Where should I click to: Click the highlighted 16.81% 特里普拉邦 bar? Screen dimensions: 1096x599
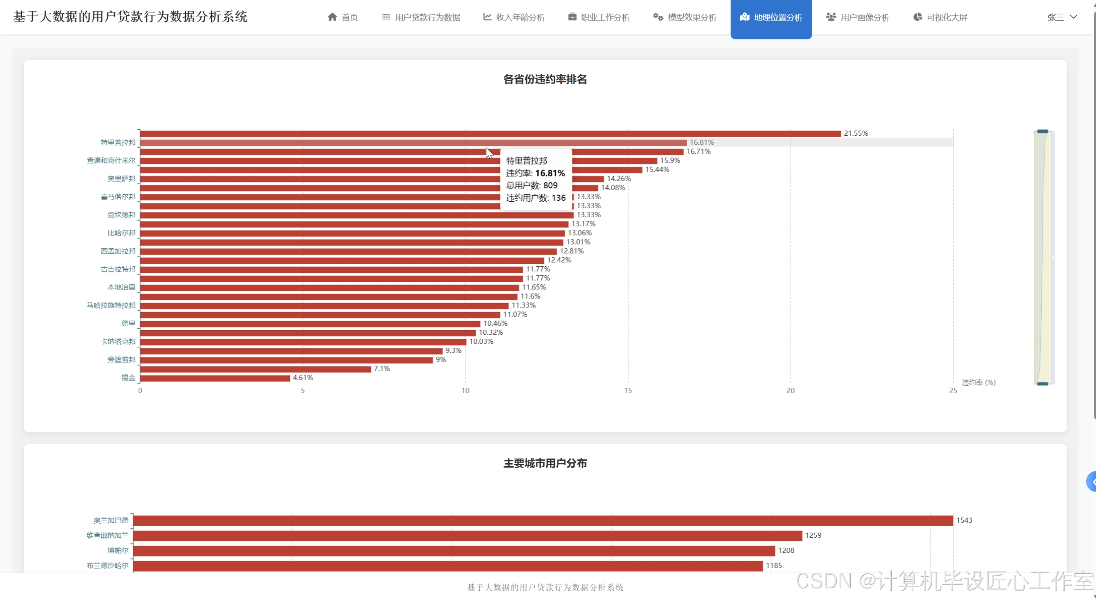(414, 142)
